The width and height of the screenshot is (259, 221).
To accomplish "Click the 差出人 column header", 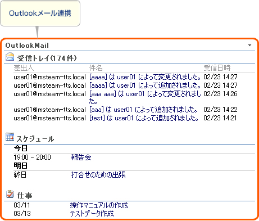I will click(24, 68).
